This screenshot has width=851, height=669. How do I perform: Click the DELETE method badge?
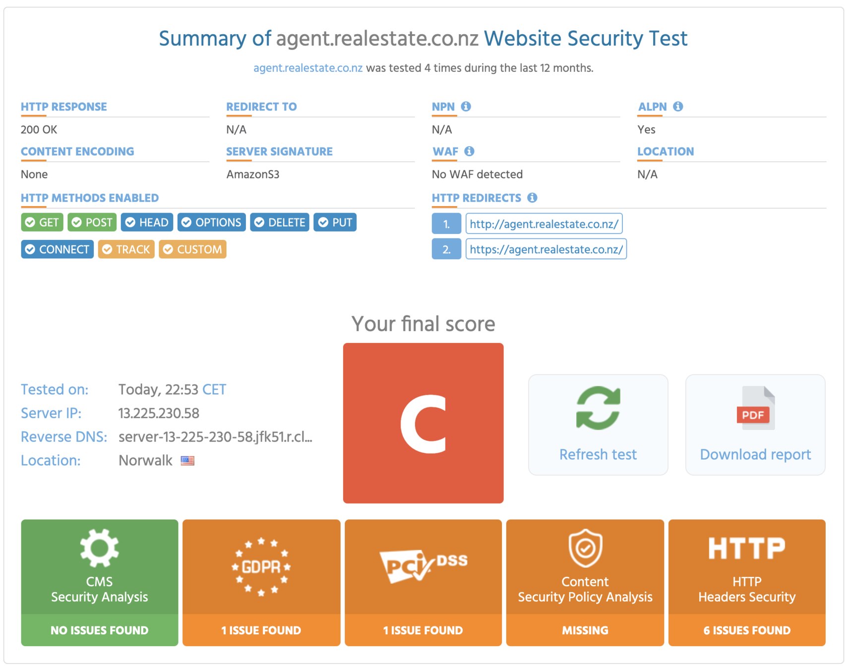[x=280, y=223]
